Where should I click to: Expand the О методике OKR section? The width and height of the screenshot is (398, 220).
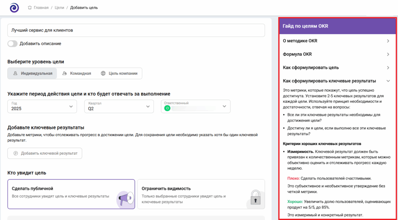point(336,41)
